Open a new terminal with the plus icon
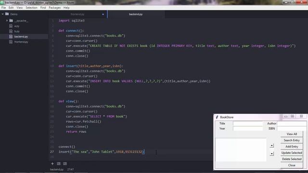The height and width of the screenshot is (173, 308). (x=52, y=163)
